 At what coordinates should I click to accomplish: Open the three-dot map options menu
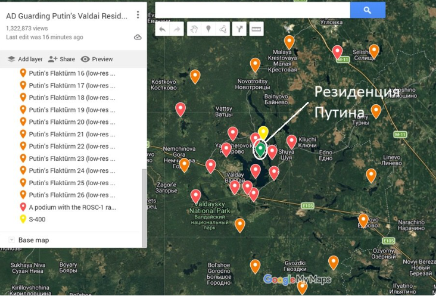pos(138,15)
